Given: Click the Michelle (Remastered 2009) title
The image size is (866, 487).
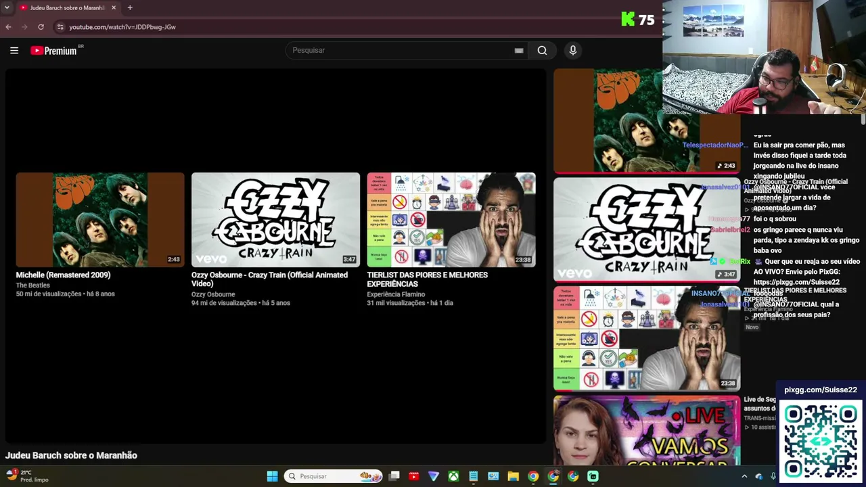Looking at the screenshot, I should 63,275.
